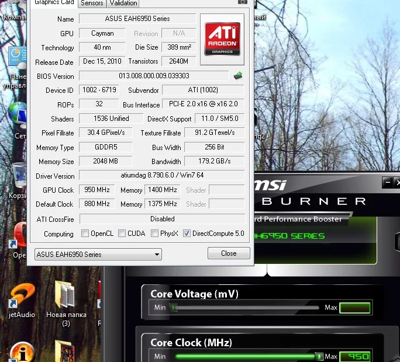The width and height of the screenshot is (400, 362).
Task: Minimize the MSI Afterburner window
Action: pos(388,183)
